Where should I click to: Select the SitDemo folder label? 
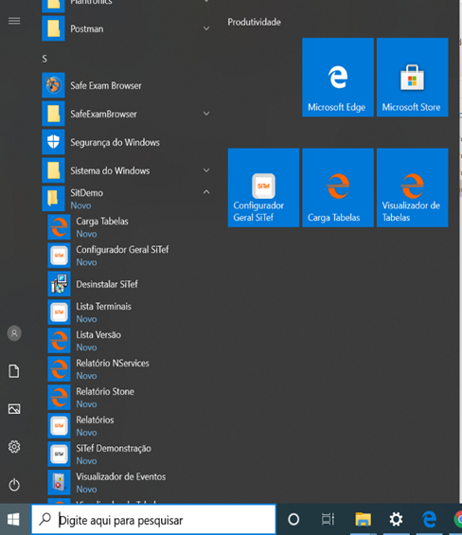click(87, 193)
